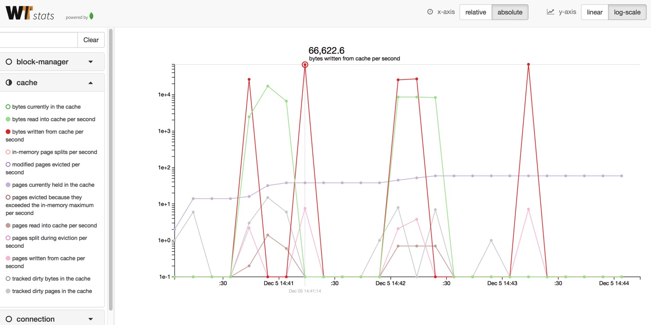Click the MongoDB leaf icon
The image size is (651, 325).
tap(91, 16)
